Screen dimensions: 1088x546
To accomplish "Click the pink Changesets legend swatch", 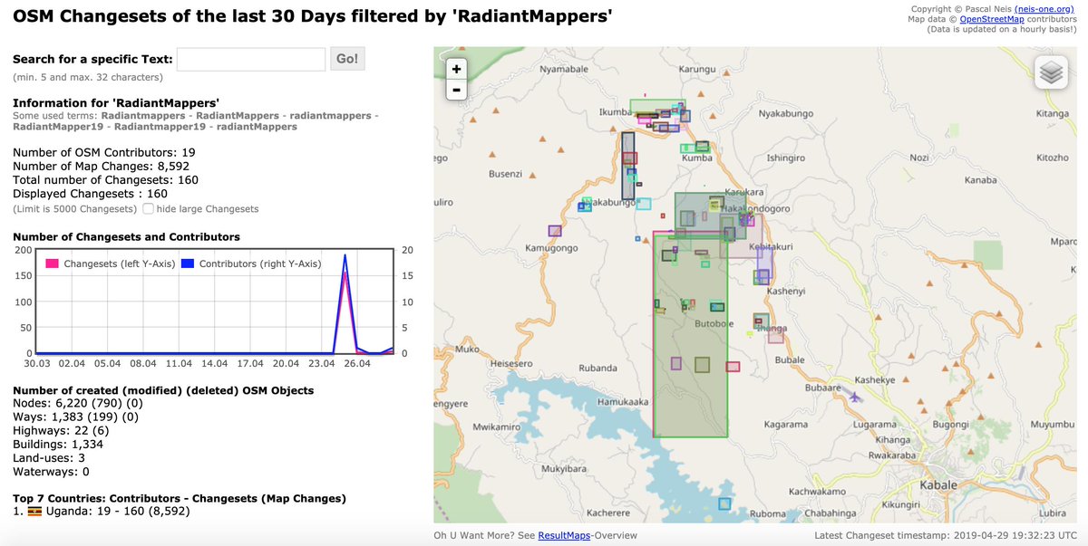I will click(x=53, y=263).
